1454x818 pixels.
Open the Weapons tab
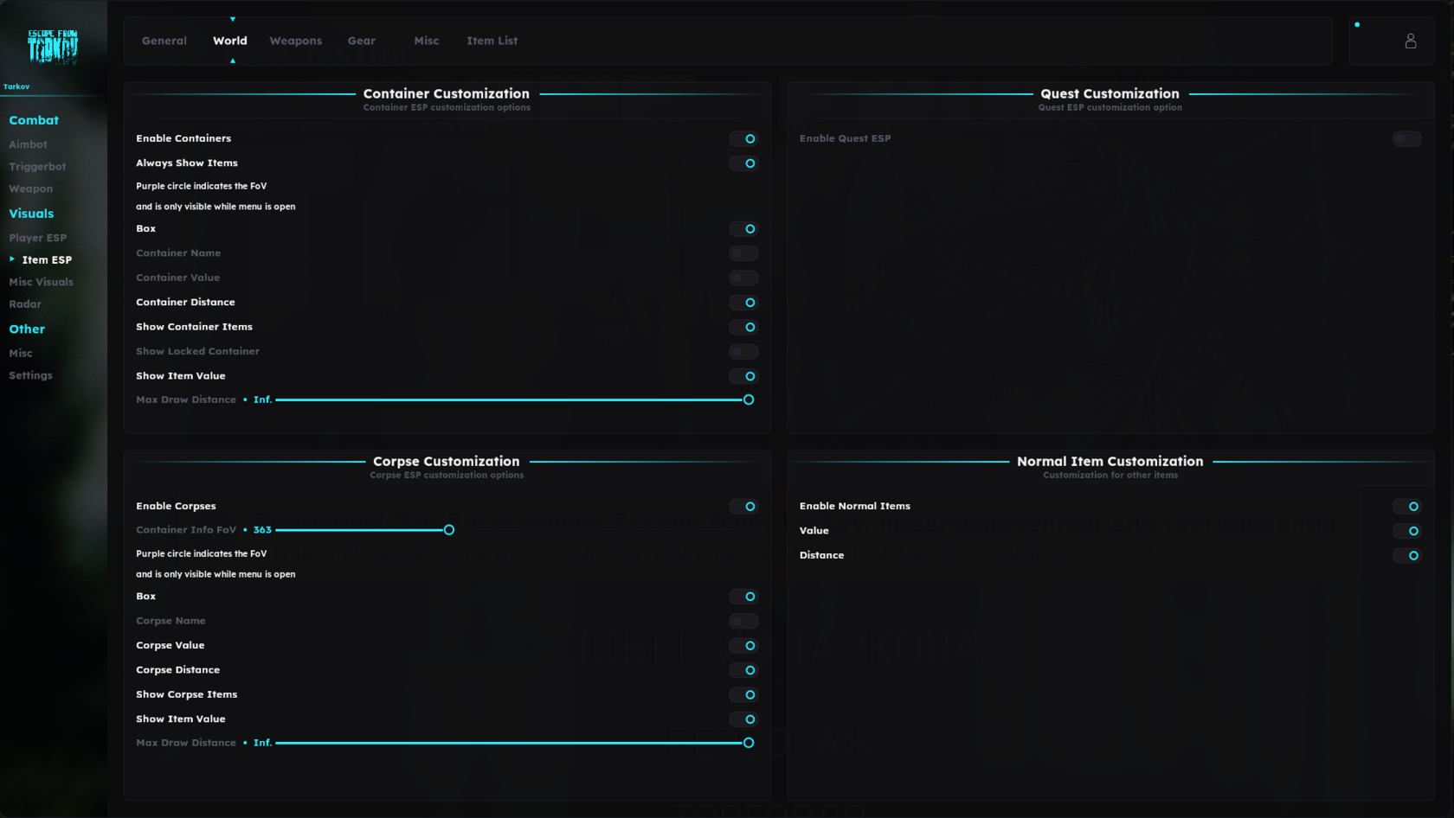coord(296,41)
